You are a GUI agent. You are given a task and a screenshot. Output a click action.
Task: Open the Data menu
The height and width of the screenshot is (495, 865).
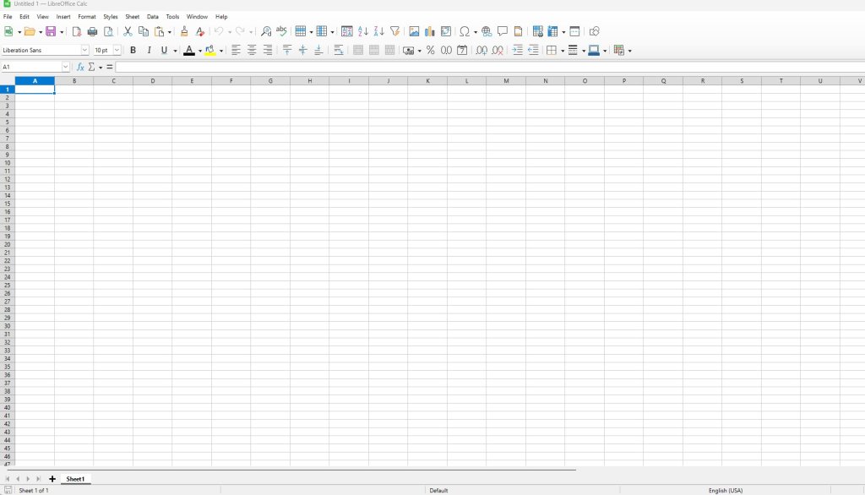click(x=153, y=17)
